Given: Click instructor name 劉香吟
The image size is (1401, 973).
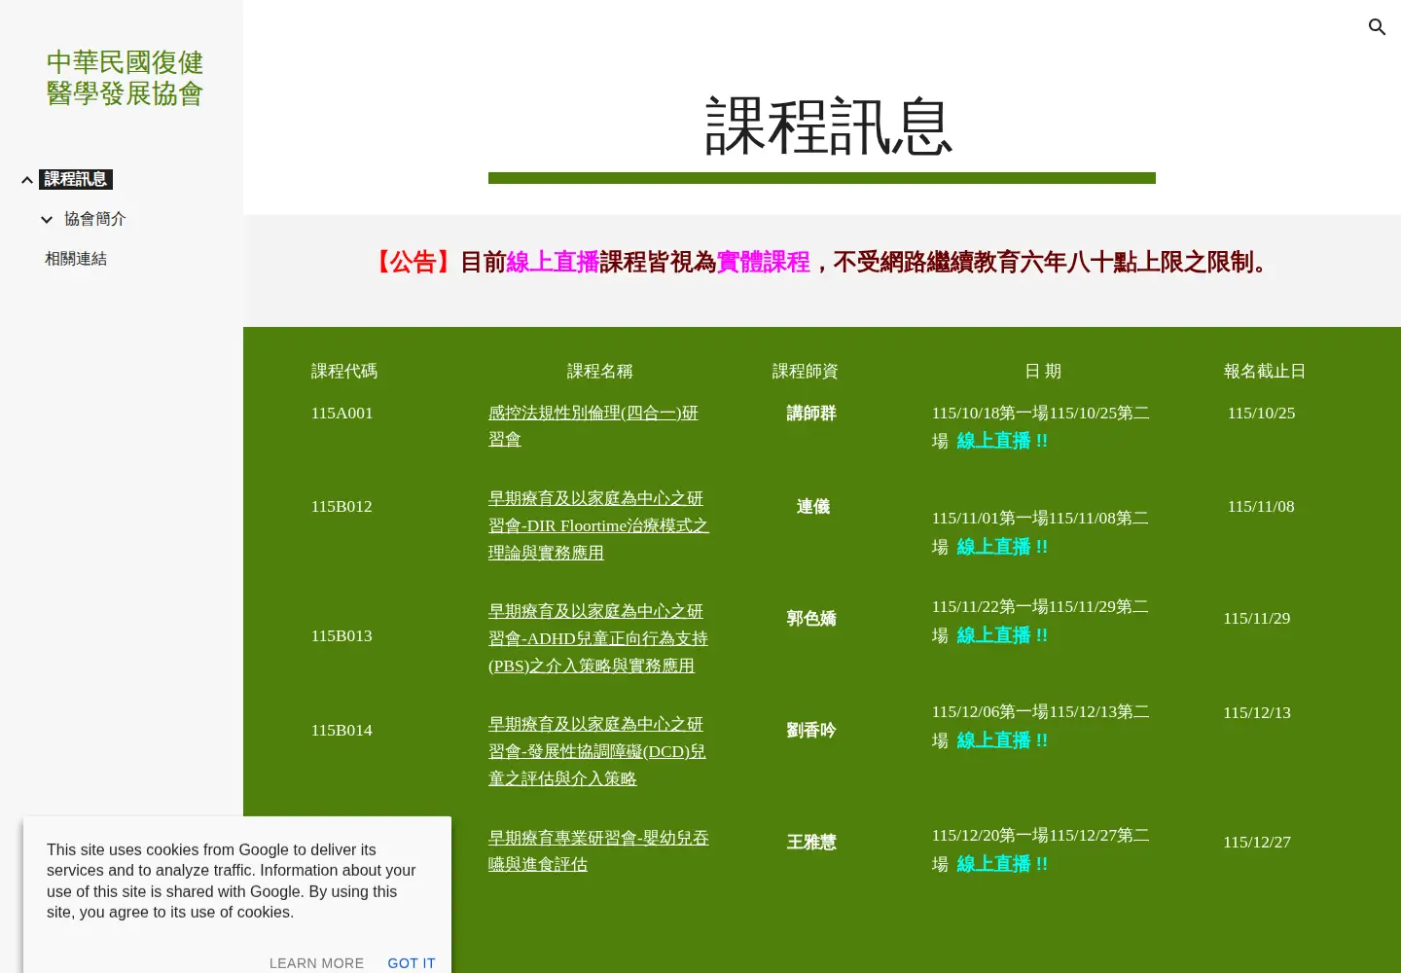Looking at the screenshot, I should tap(811, 730).
